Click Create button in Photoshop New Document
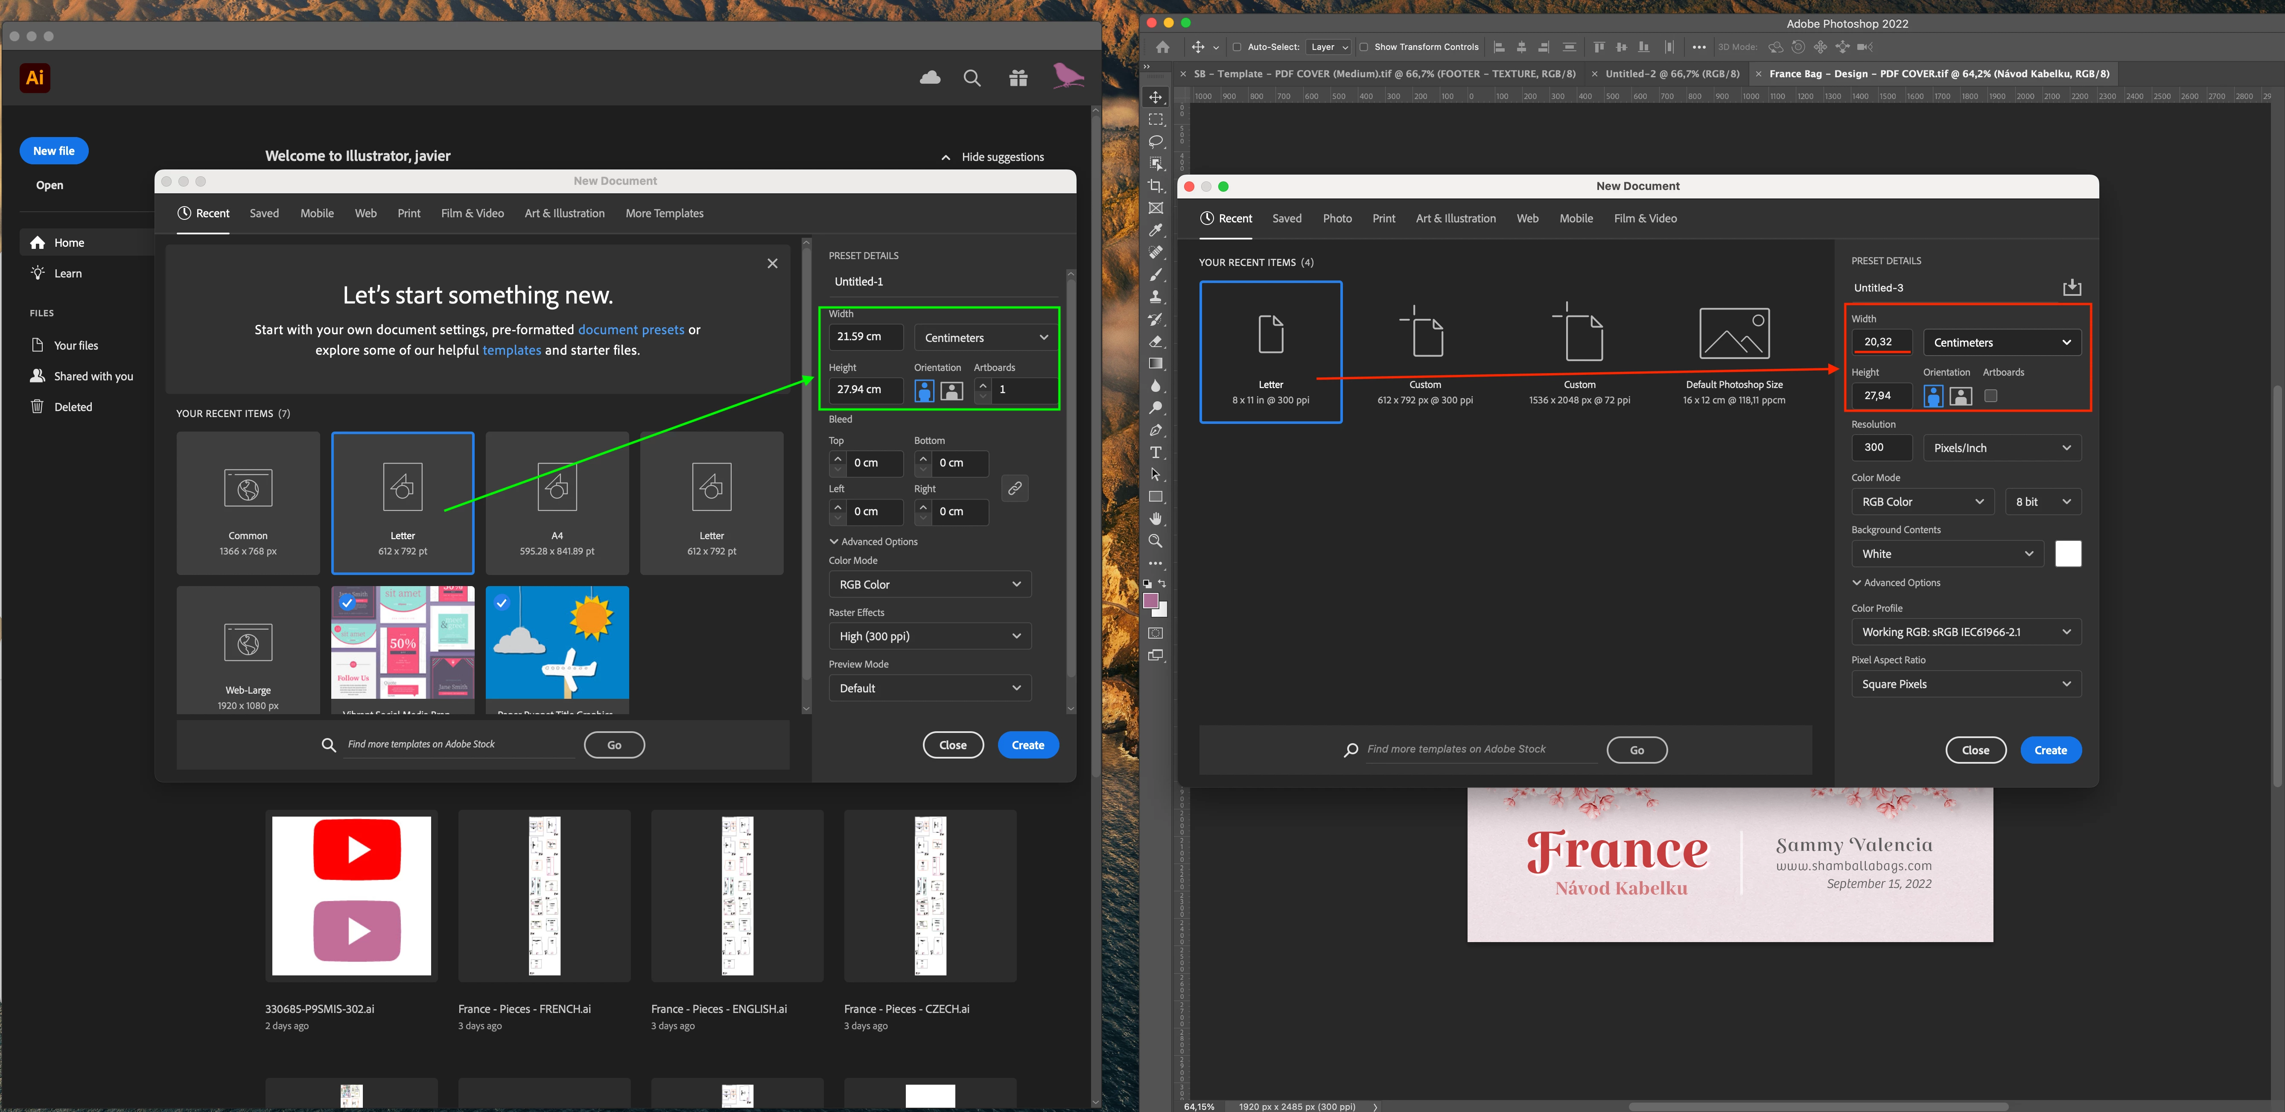2285x1112 pixels. pyautogui.click(x=2050, y=750)
